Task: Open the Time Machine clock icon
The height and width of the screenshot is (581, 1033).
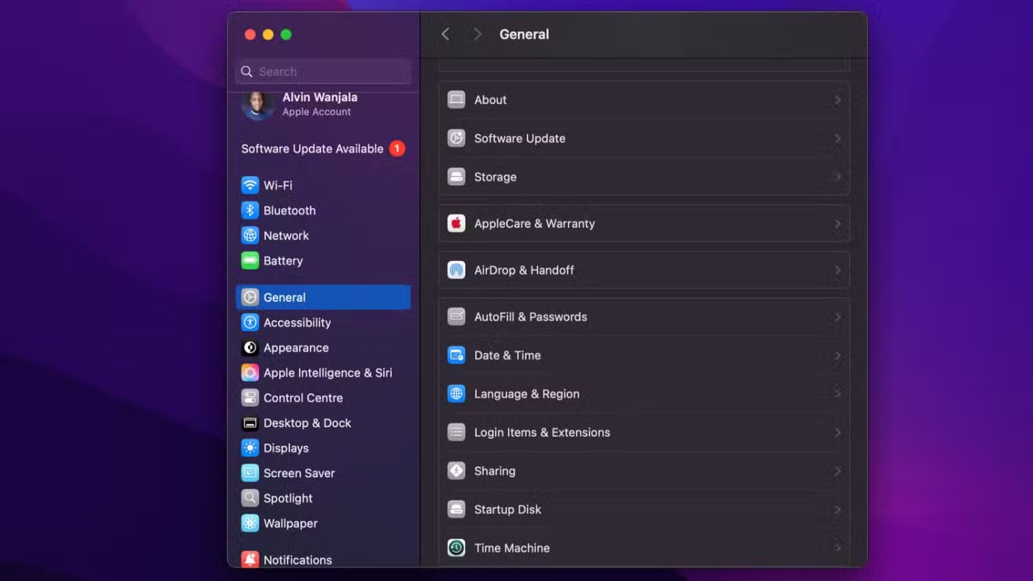Action: pos(456,548)
